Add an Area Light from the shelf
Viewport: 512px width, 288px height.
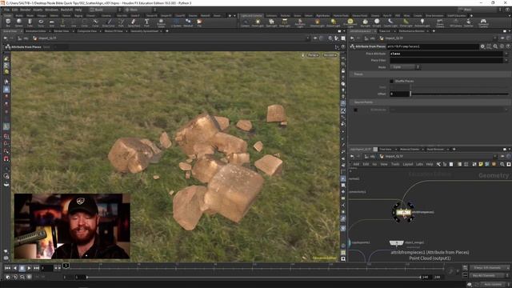pos(285,22)
